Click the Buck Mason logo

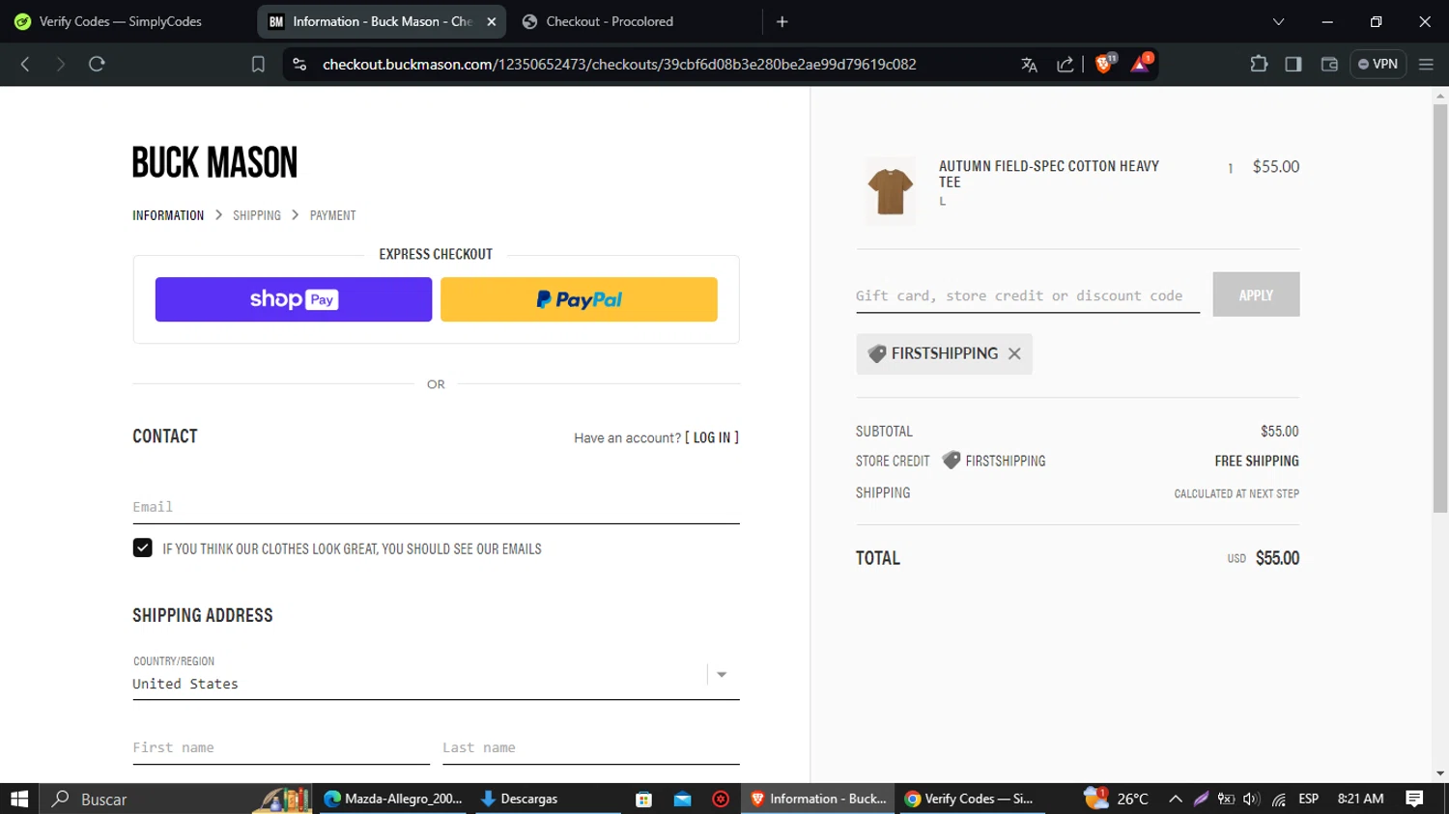[x=214, y=162]
